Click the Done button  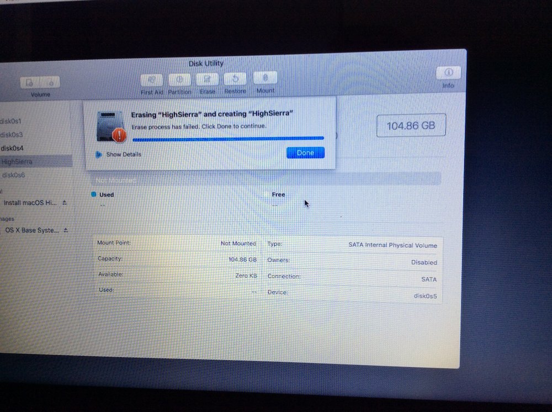[305, 152]
